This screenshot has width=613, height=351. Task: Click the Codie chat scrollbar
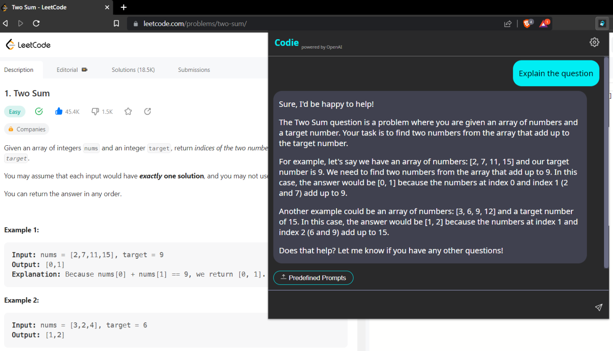point(606,162)
